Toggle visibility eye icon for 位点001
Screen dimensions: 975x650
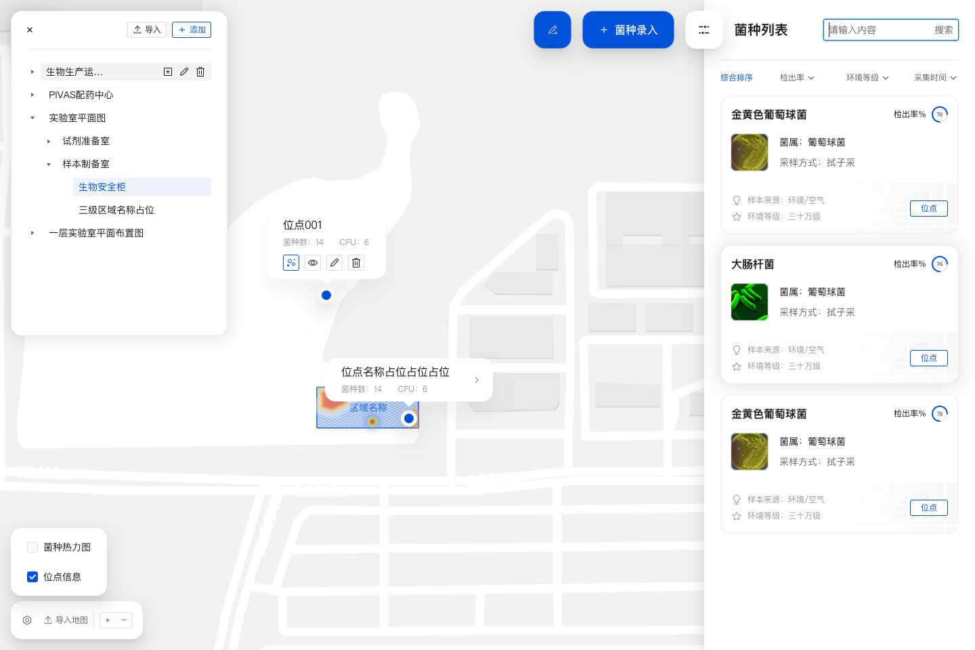[x=313, y=263]
